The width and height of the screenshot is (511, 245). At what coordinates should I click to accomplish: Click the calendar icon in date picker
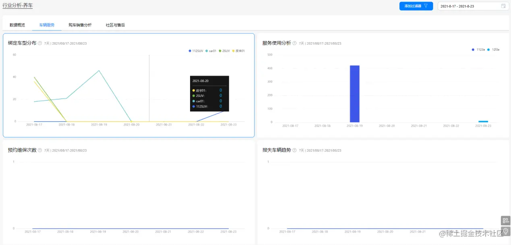[503, 6]
